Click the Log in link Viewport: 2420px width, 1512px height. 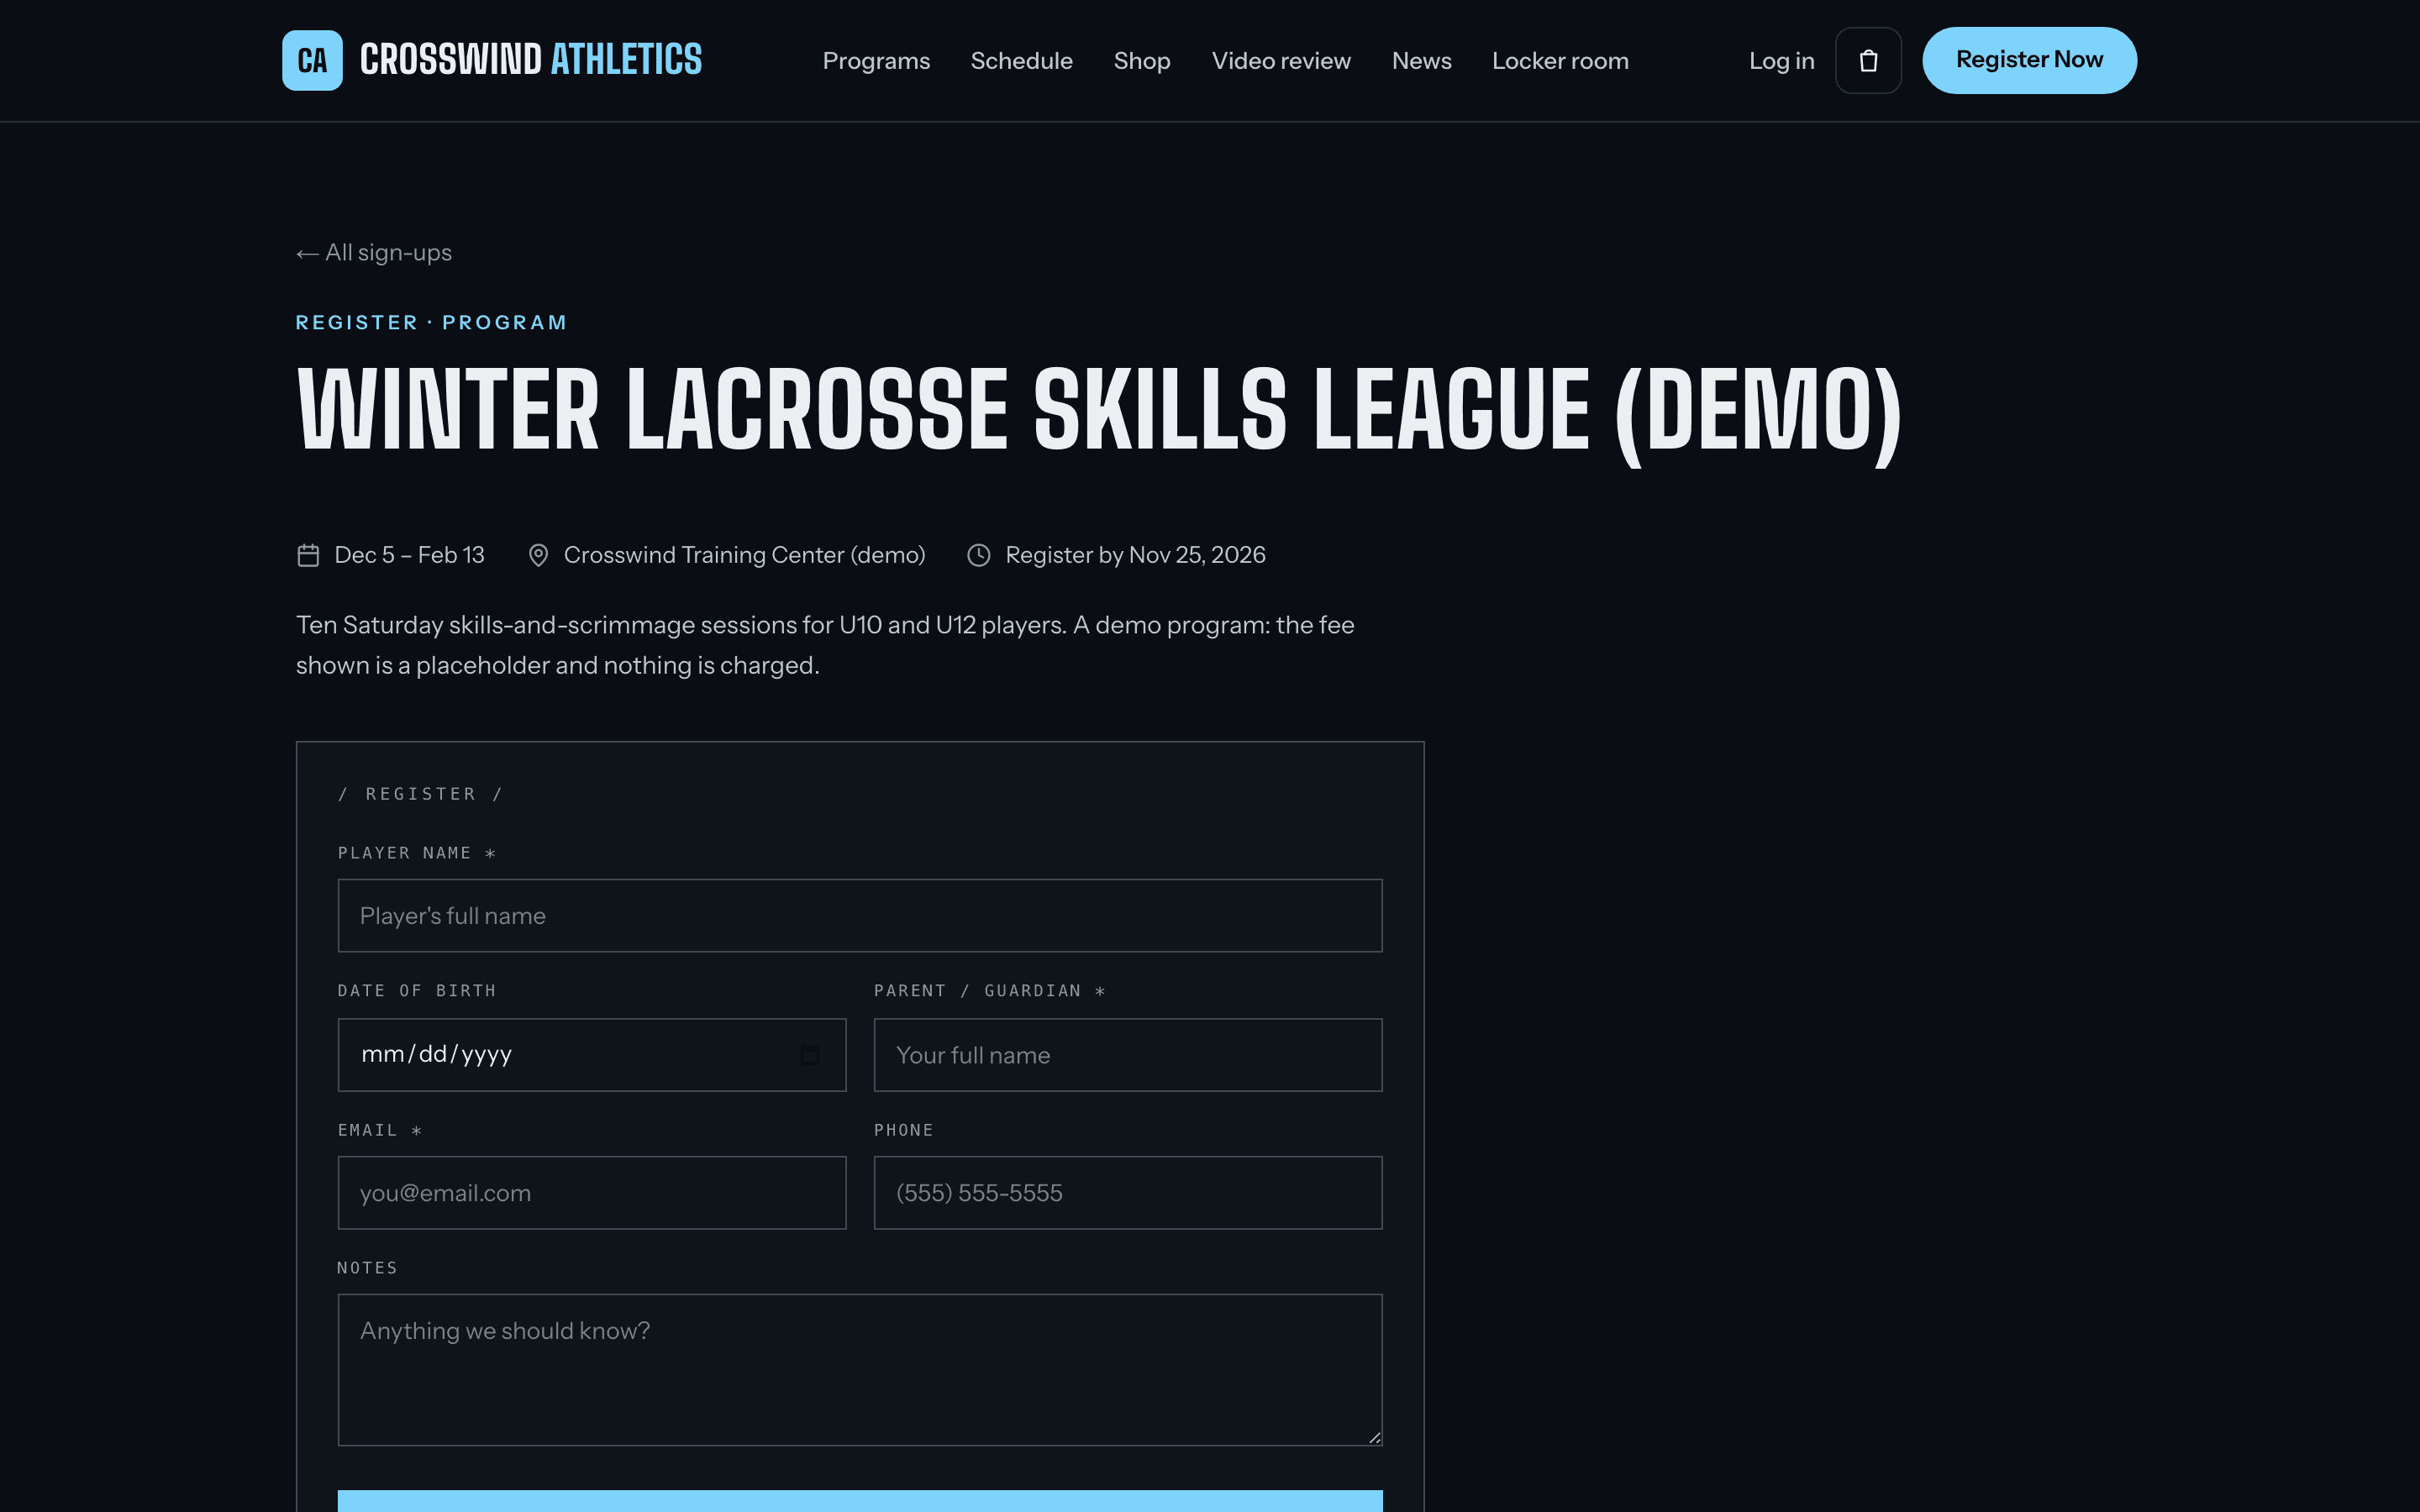[1781, 61]
